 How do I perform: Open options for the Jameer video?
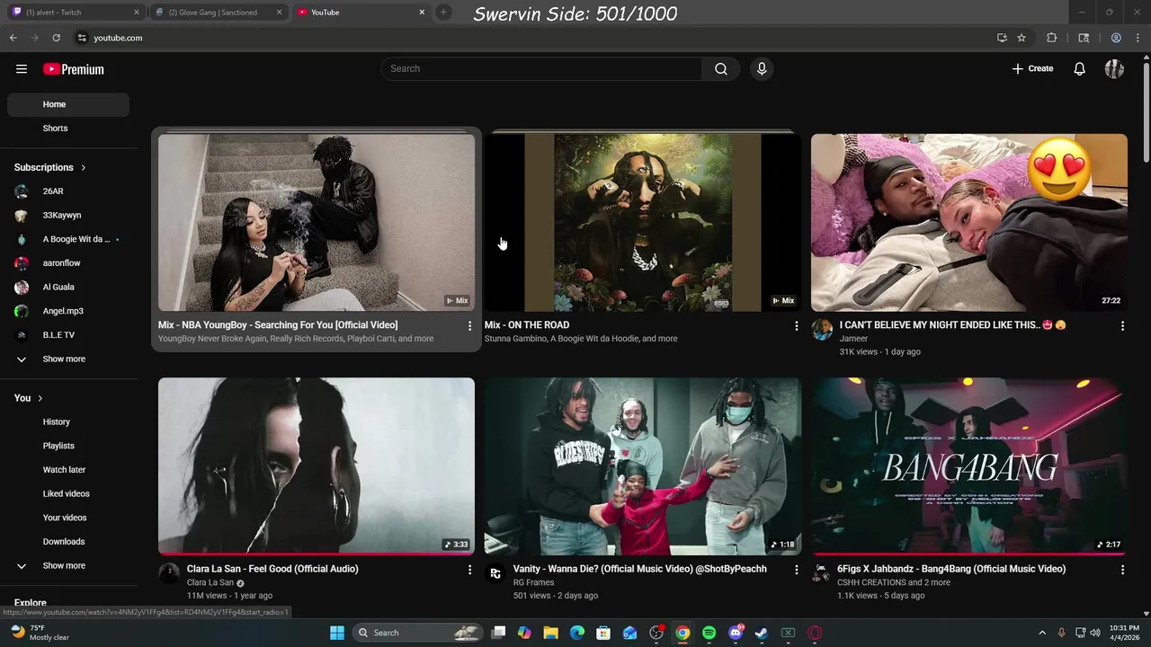pos(1122,326)
